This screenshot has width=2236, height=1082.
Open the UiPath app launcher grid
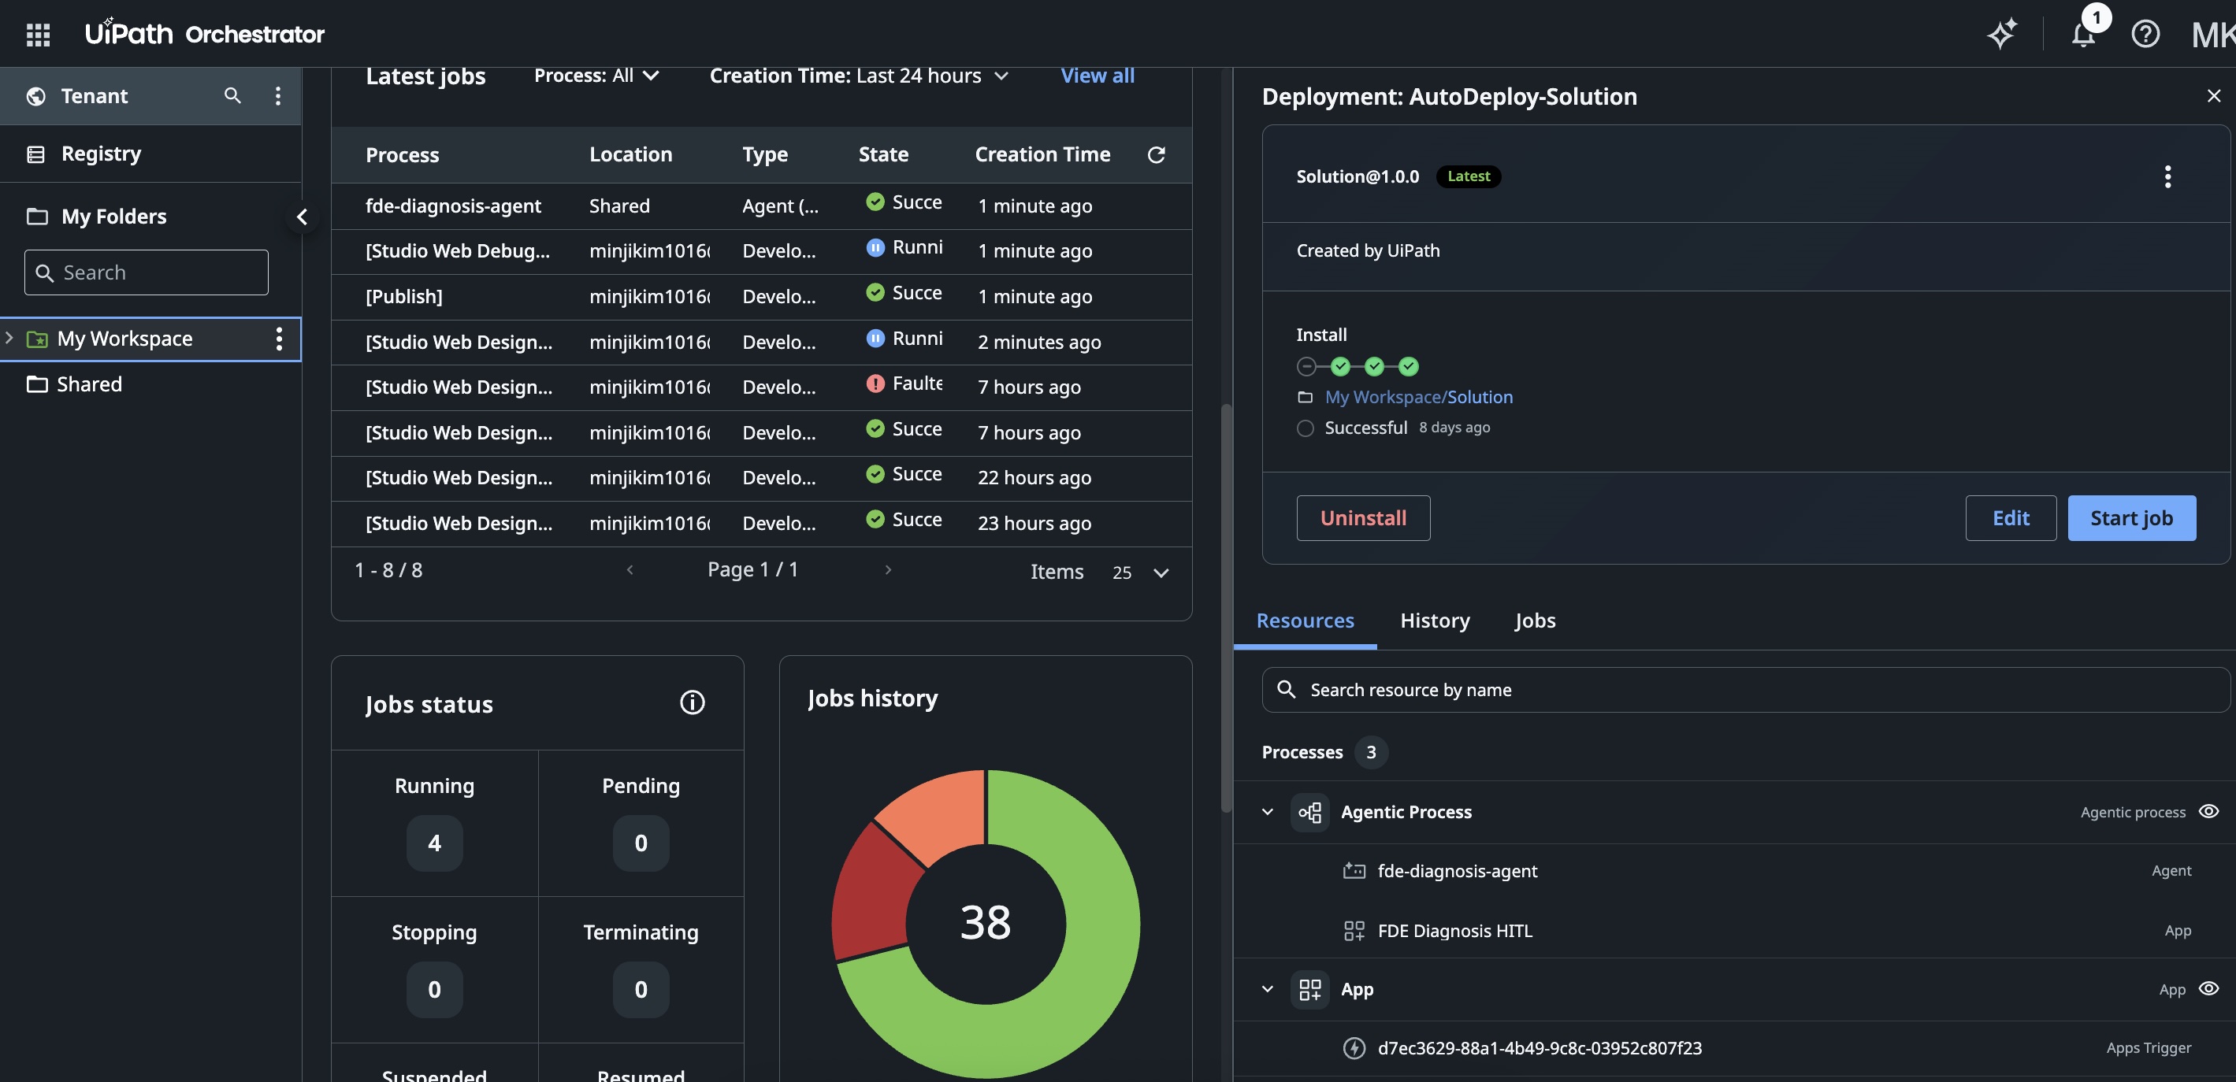point(38,35)
